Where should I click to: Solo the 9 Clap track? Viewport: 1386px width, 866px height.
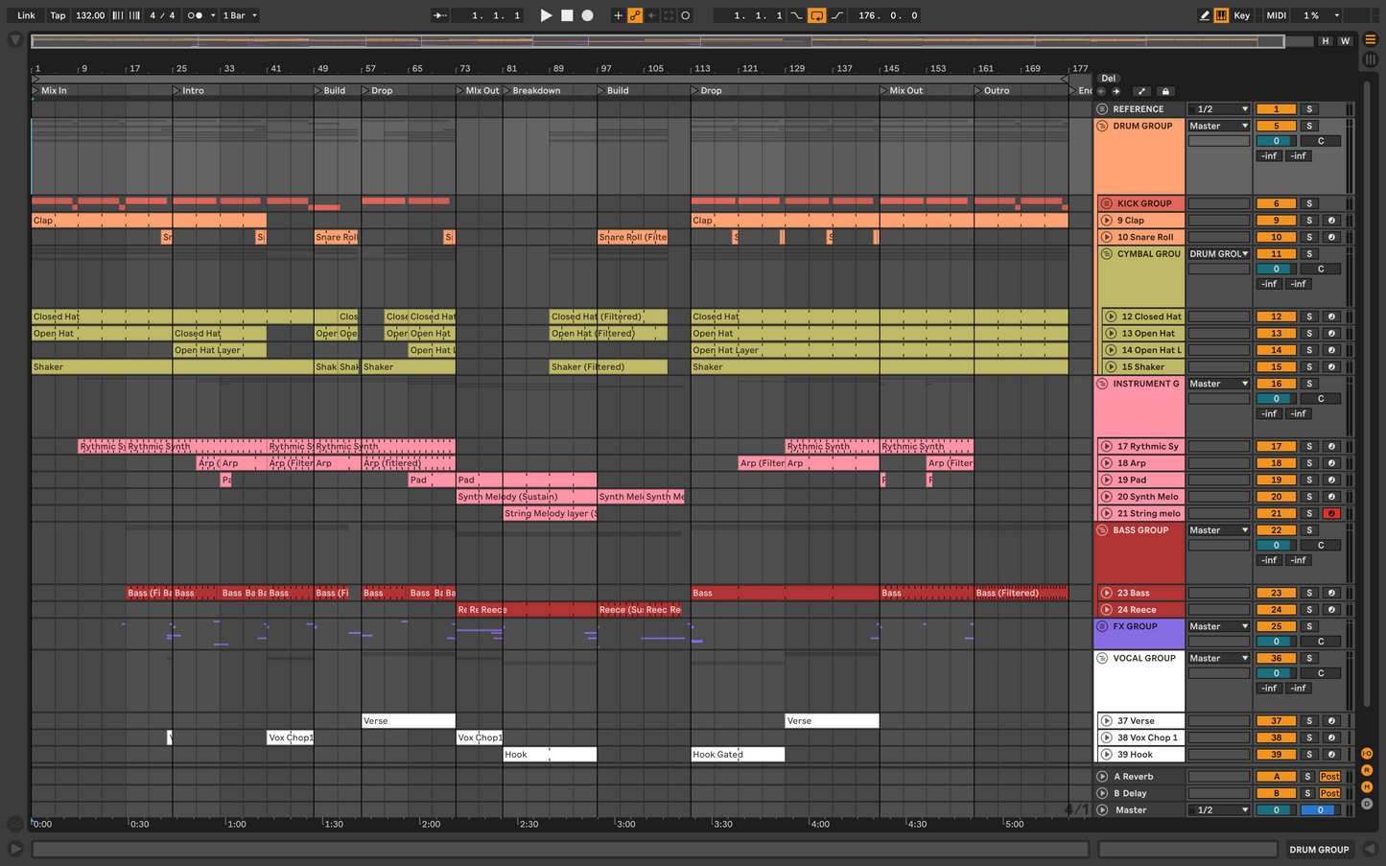tap(1309, 221)
